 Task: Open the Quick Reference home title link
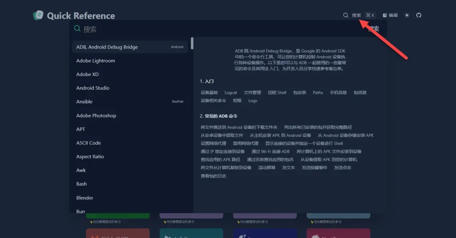(x=81, y=16)
